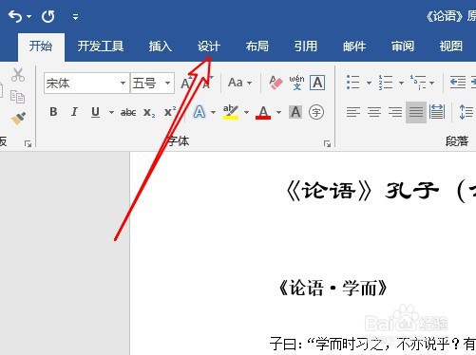Apply multilevel list formatting
The width and height of the screenshot is (476, 355).
click(x=418, y=83)
